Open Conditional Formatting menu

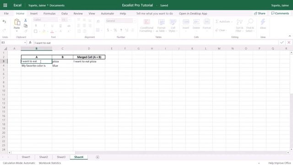click(146, 25)
